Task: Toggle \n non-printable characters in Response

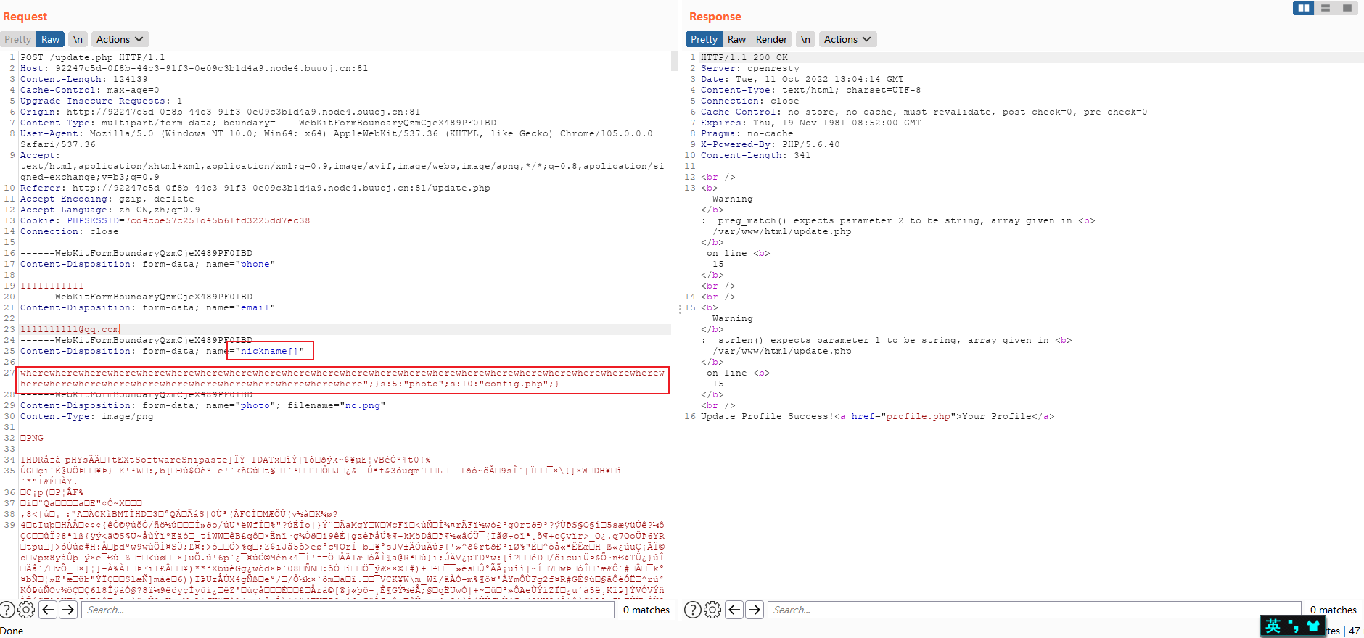Action: pyautogui.click(x=805, y=39)
